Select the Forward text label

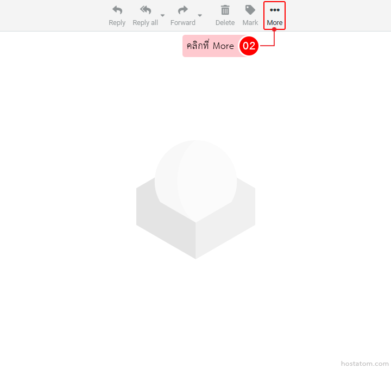click(x=183, y=23)
